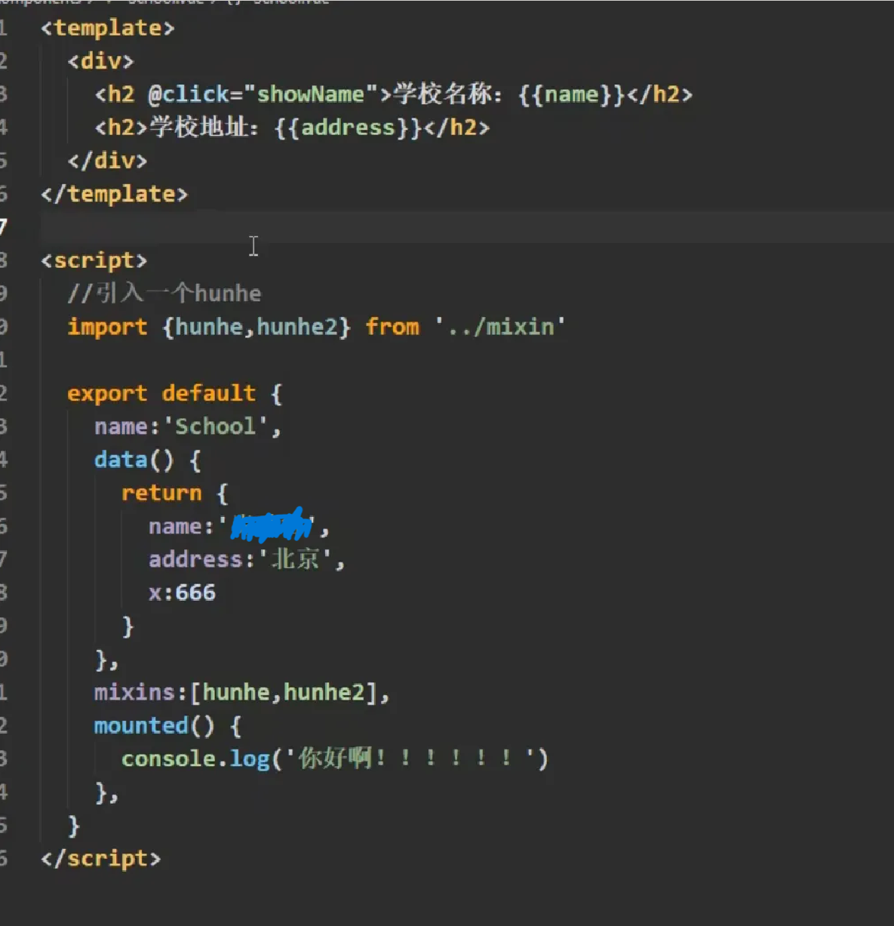Click the mixins:[hunhe,hunhe2] line

[x=241, y=692]
